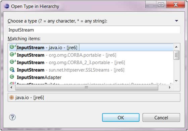
Task: Click the horizontal scroll left arrow
Action: 11,88
